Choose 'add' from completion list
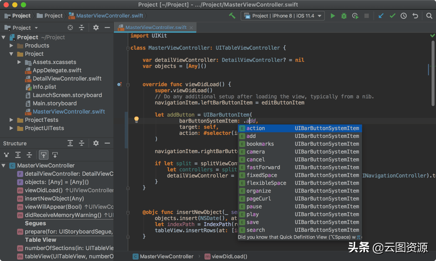The image size is (436, 261). [300, 136]
